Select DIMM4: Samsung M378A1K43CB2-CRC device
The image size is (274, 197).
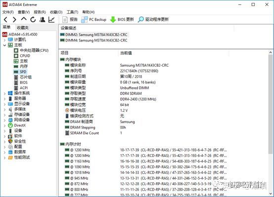pyautogui.click(x=93, y=40)
